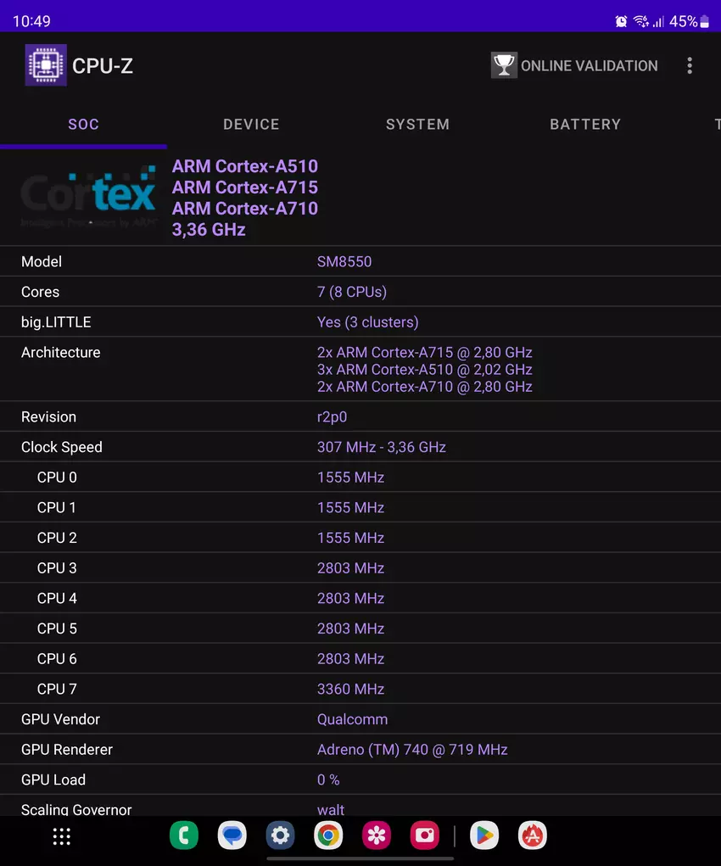Viewport: 721px width, 866px height.
Task: Open the BATTERY tab
Action: [585, 124]
